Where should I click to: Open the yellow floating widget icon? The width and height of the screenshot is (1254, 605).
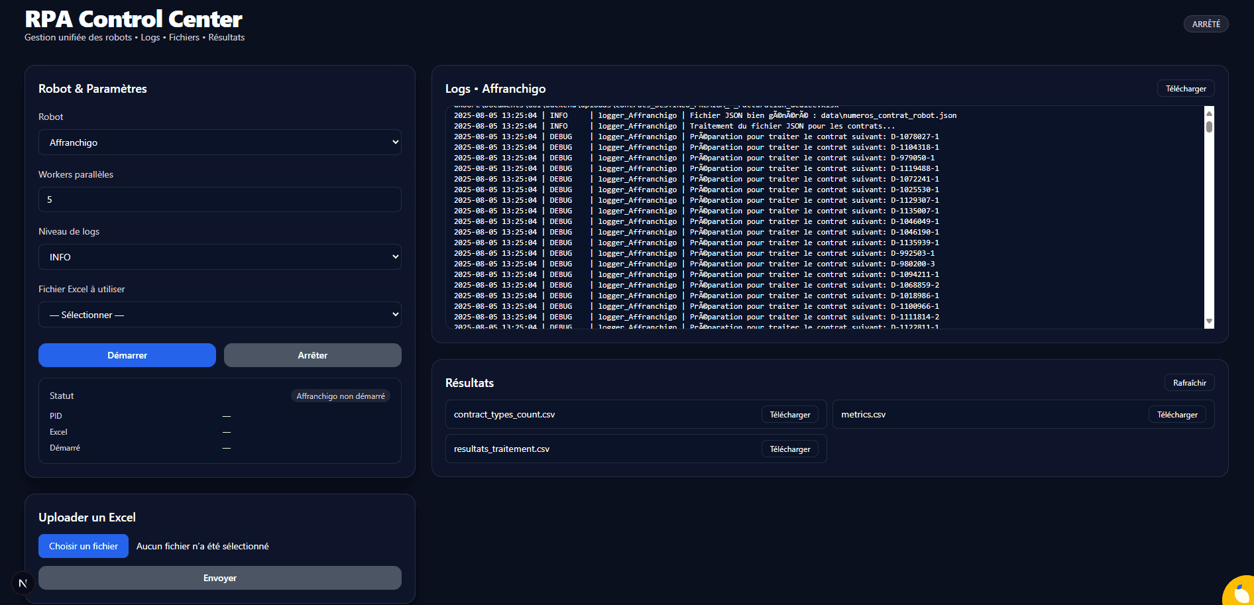click(1240, 591)
